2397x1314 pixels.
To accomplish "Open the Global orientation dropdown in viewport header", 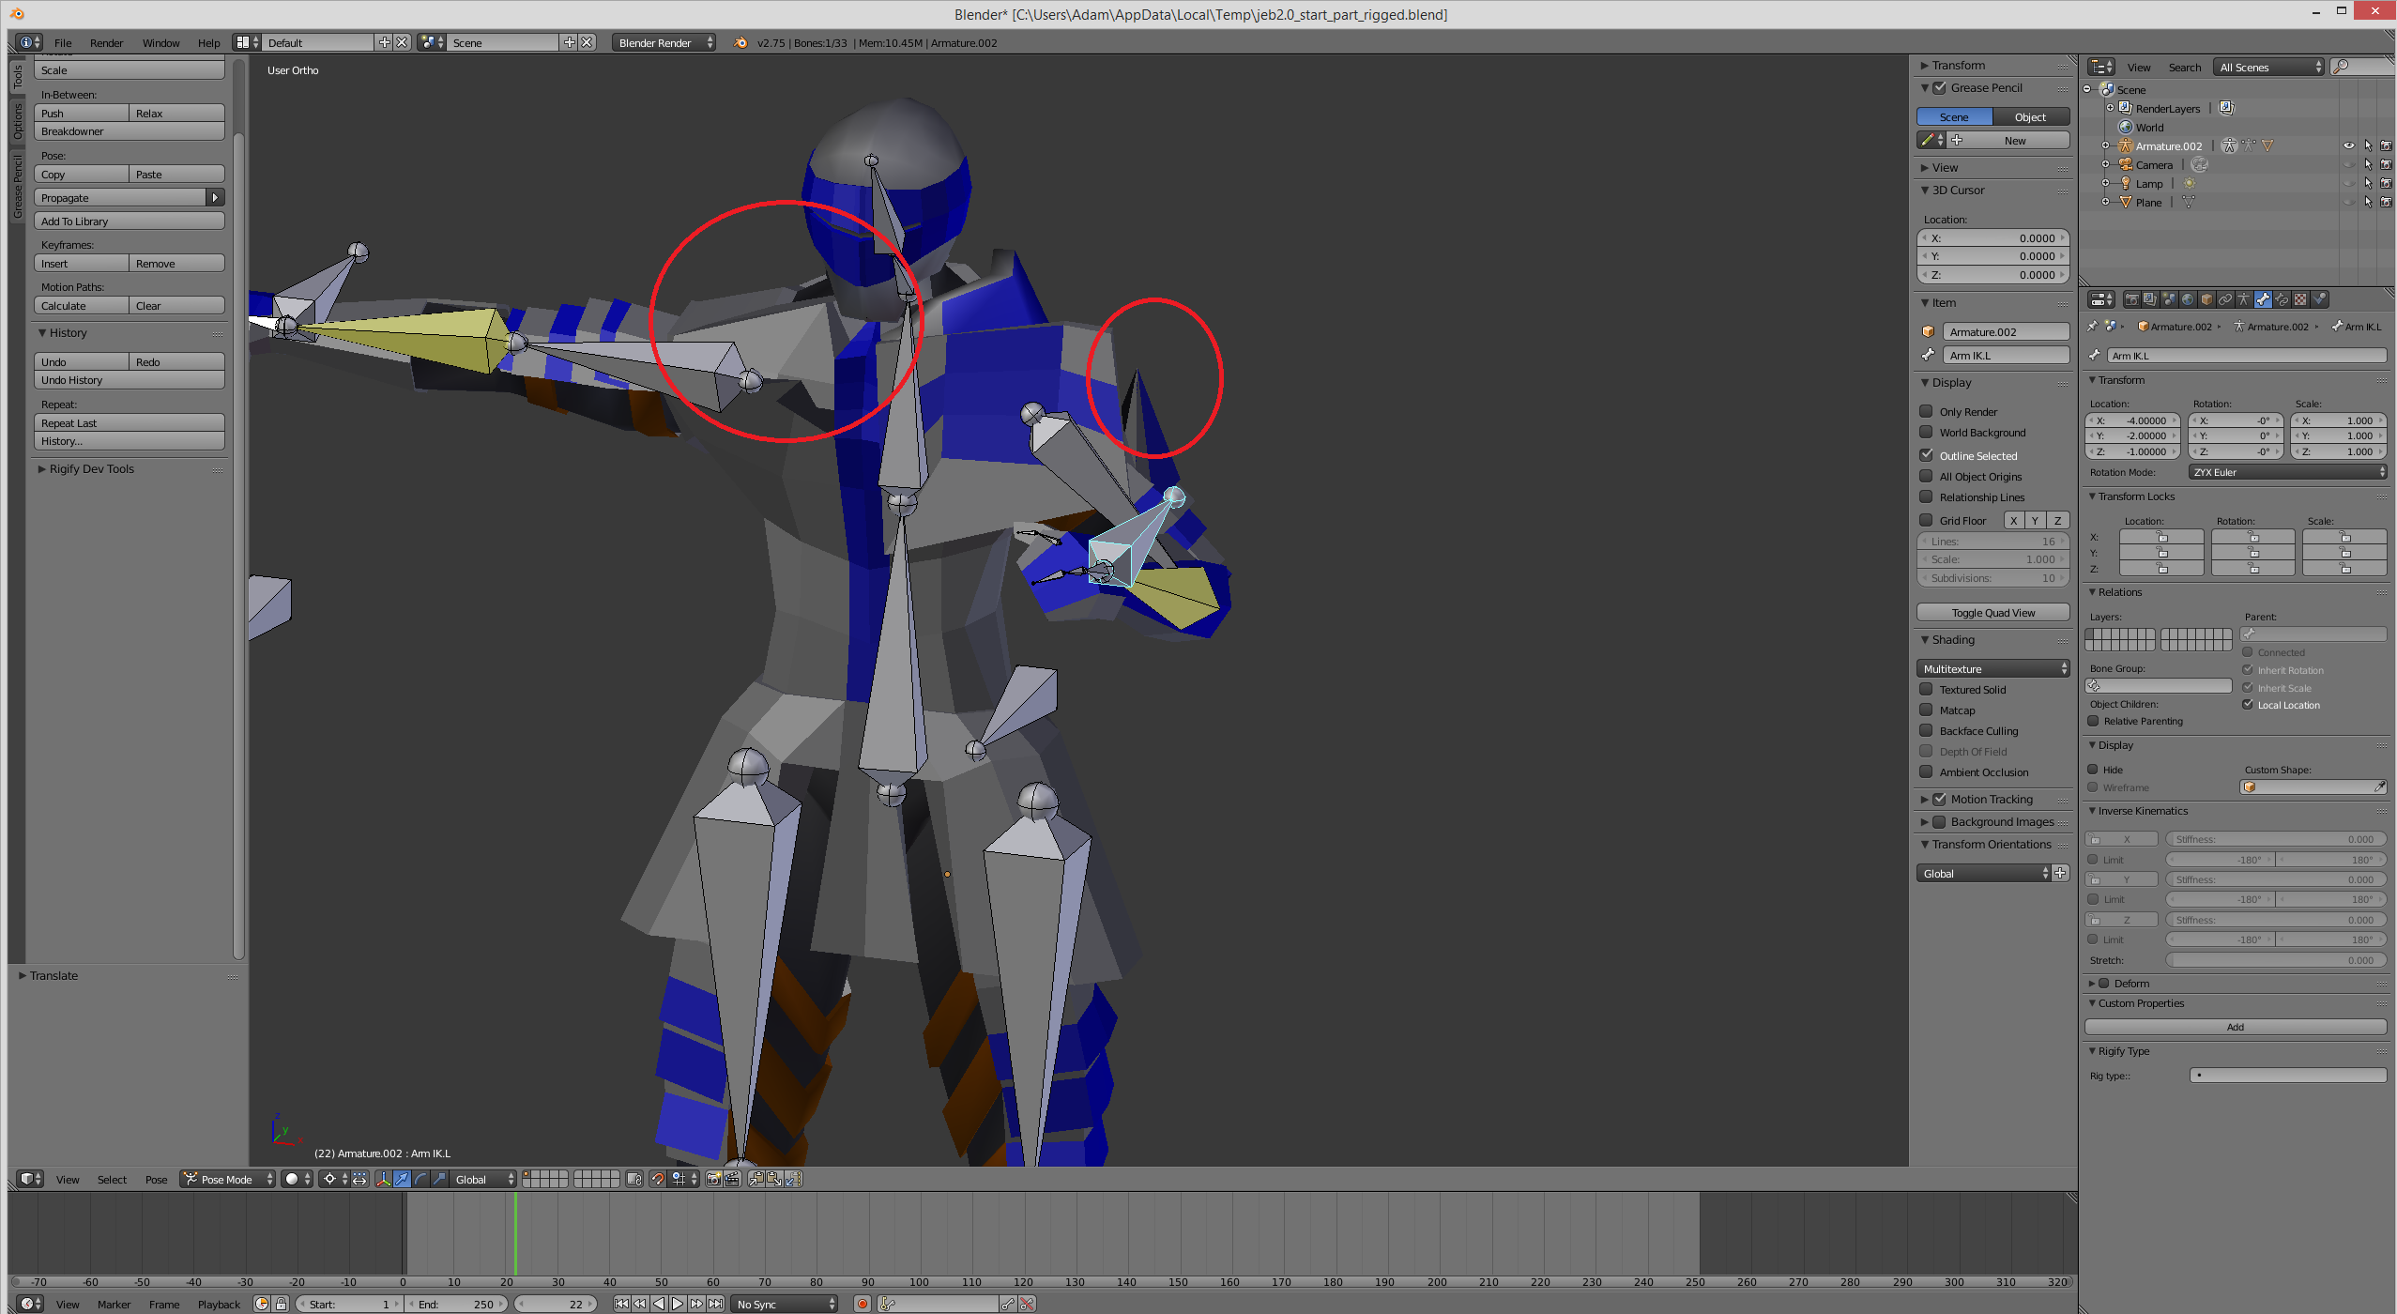I will click(x=483, y=1179).
